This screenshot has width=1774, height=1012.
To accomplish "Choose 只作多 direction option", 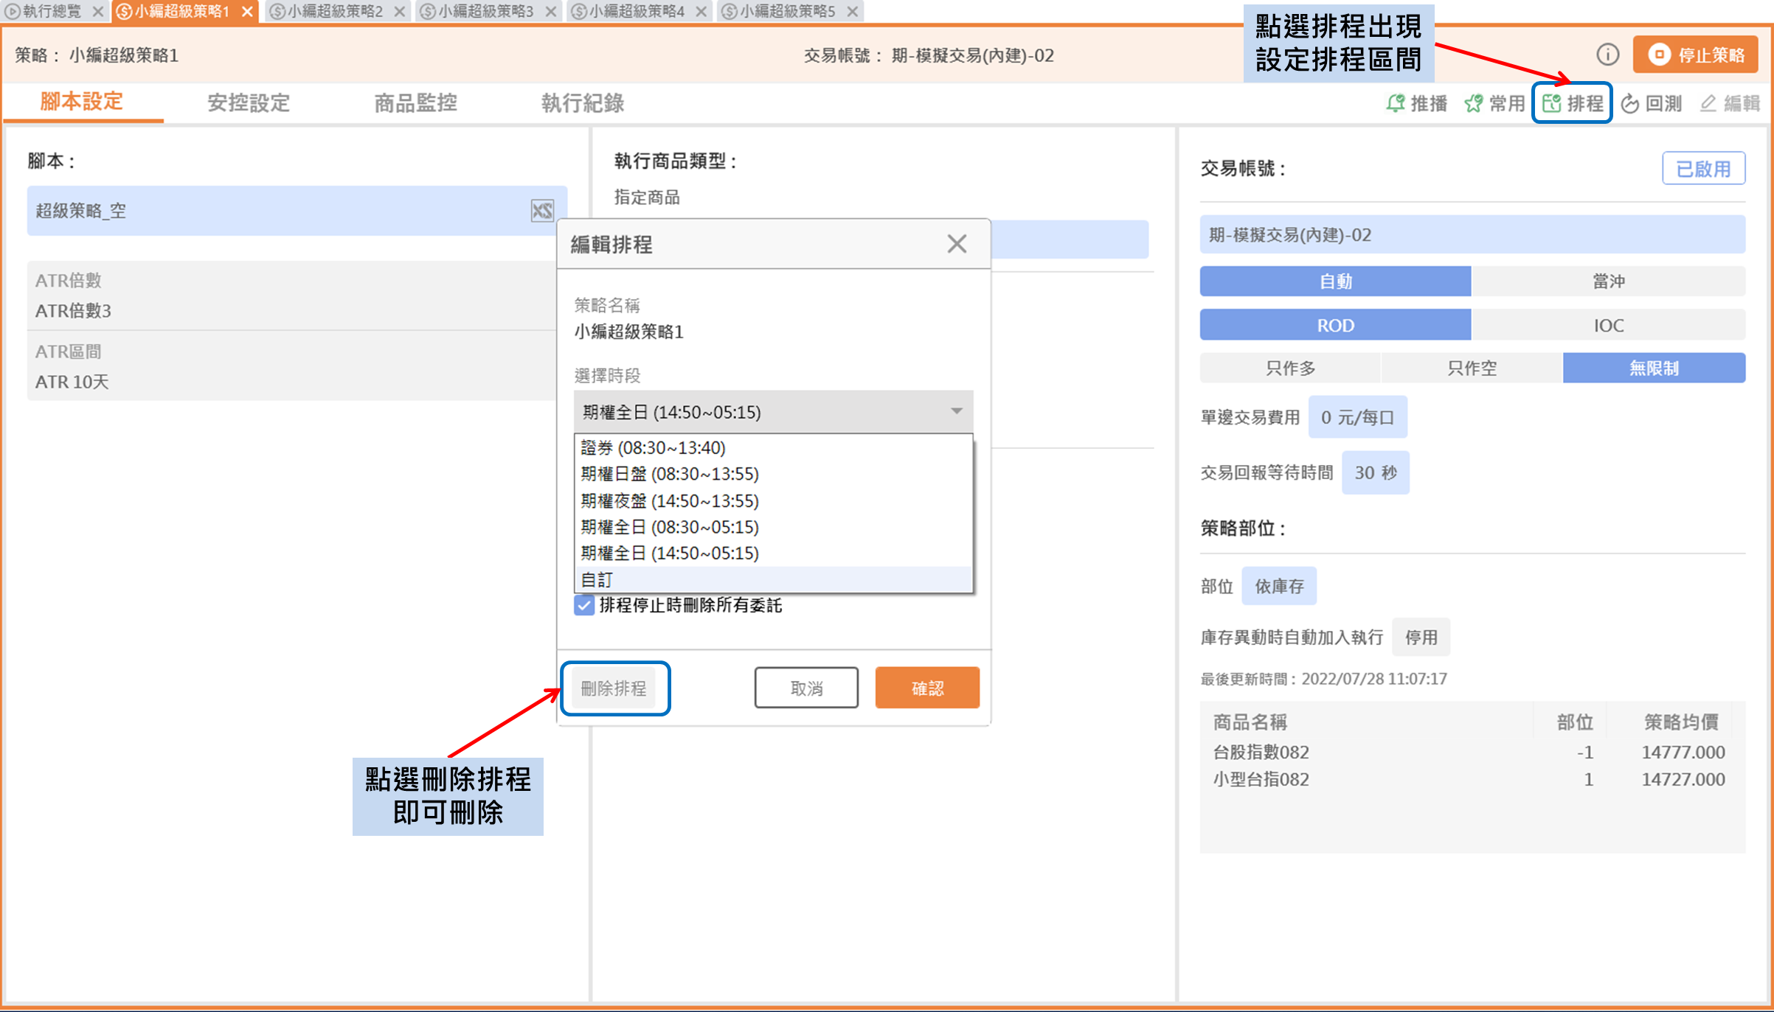I will 1290,368.
